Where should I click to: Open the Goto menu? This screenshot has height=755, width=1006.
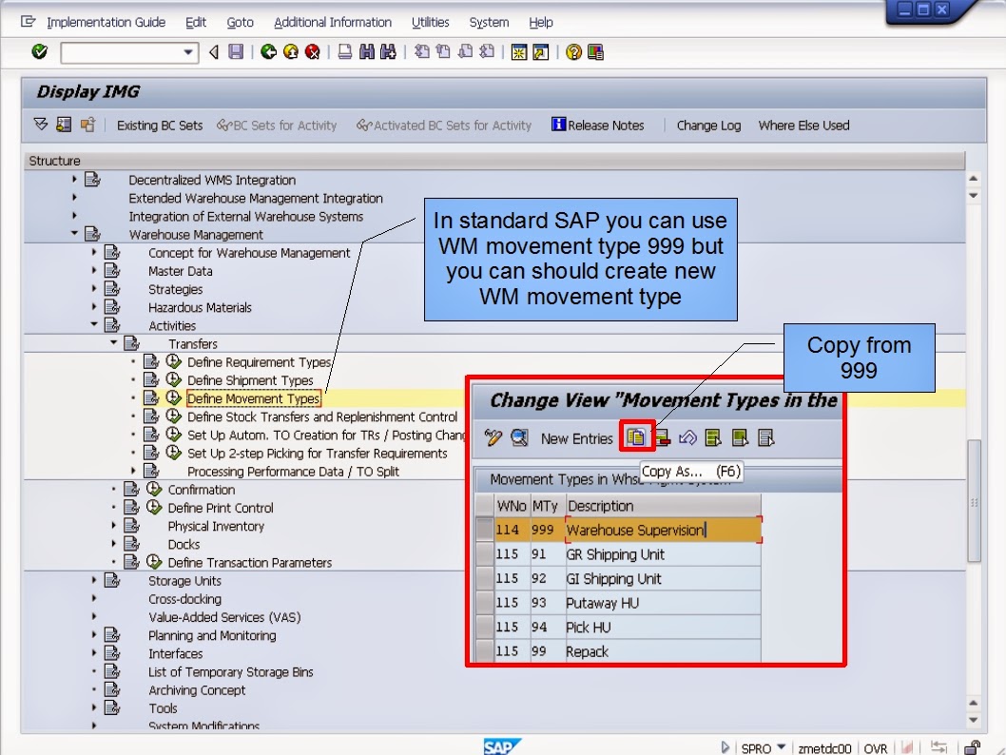[240, 22]
